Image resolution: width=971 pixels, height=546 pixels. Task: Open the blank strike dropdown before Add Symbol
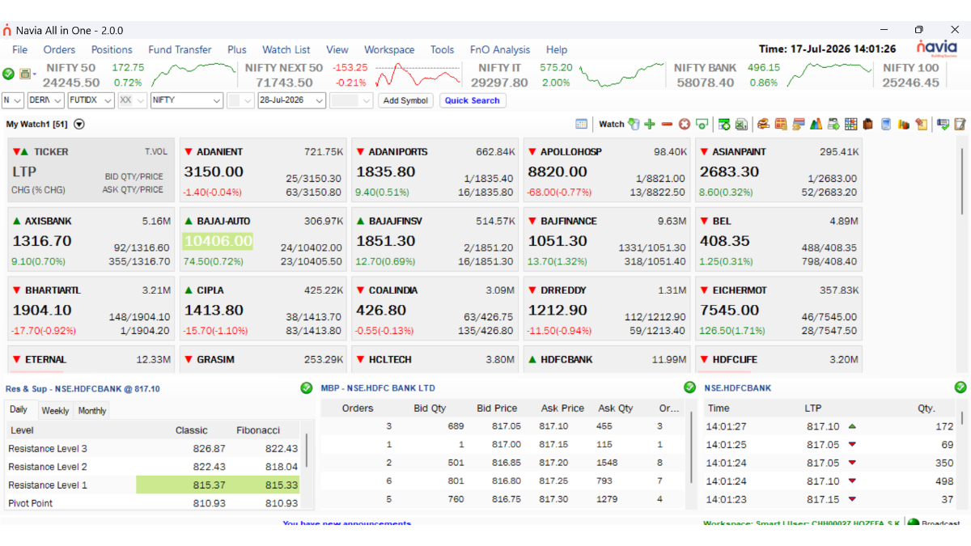pyautogui.click(x=351, y=100)
